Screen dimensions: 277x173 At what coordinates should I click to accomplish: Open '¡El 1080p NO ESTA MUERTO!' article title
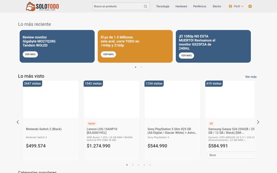click(197, 42)
